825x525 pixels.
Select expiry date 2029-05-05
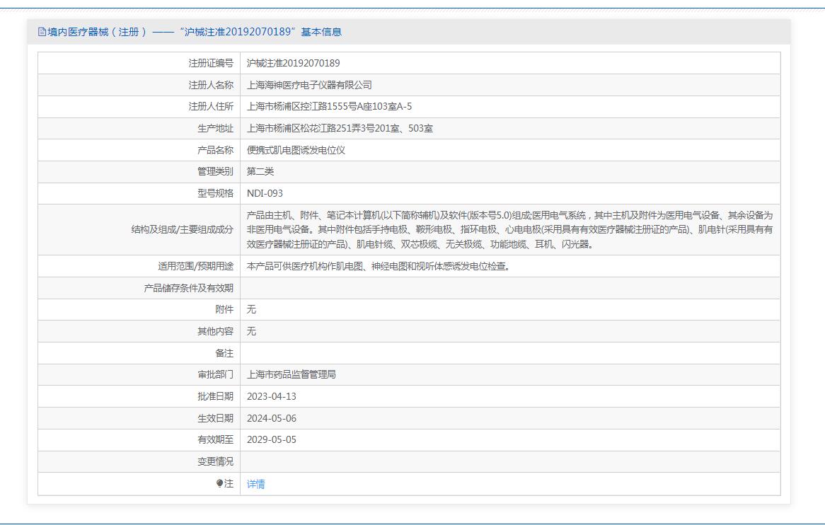pyautogui.click(x=272, y=439)
